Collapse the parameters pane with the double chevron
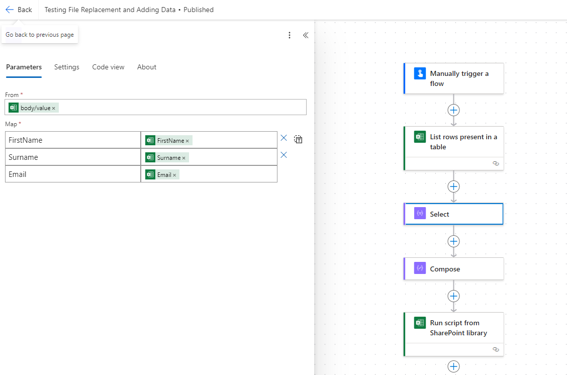Image resolution: width=567 pixels, height=375 pixels. [x=306, y=35]
